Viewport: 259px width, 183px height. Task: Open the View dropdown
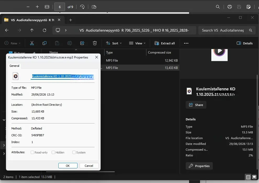click(137, 43)
